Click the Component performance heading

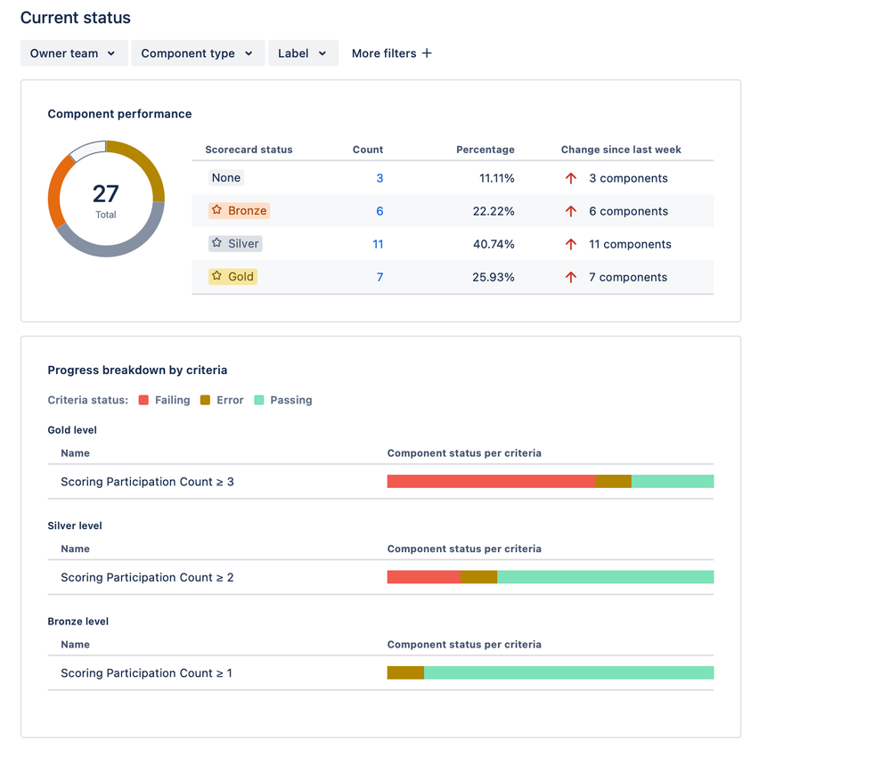click(x=119, y=114)
